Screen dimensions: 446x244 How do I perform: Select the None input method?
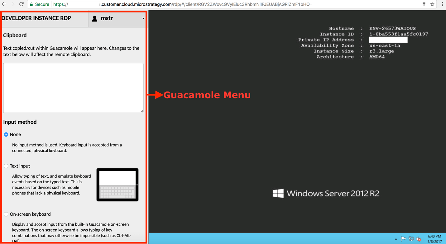click(x=6, y=134)
